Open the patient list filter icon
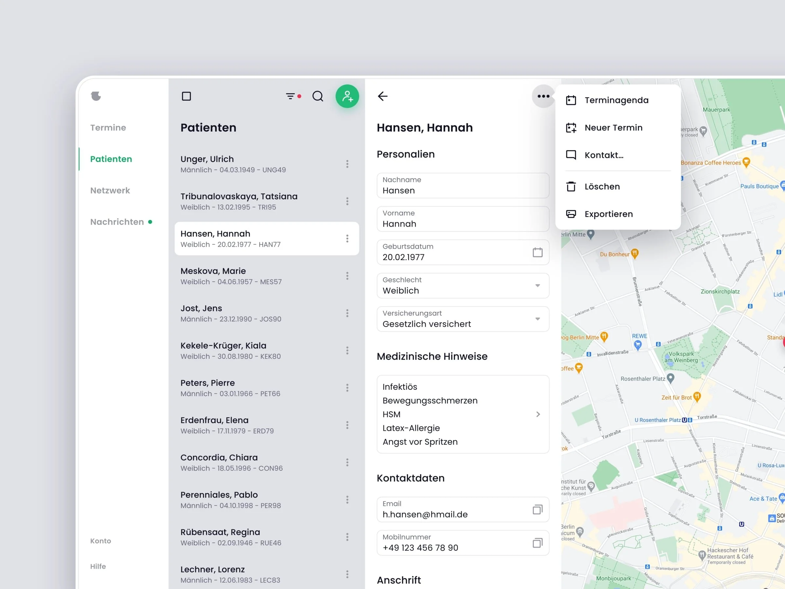Image resolution: width=785 pixels, height=589 pixels. click(x=291, y=96)
